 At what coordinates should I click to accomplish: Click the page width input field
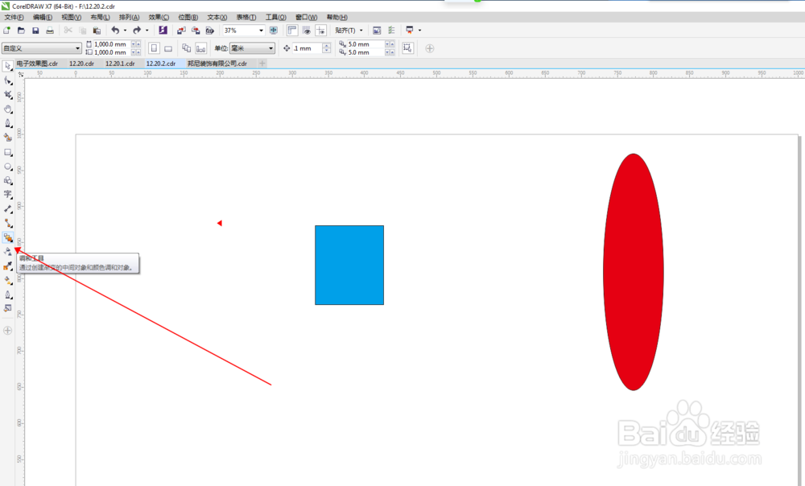point(111,44)
